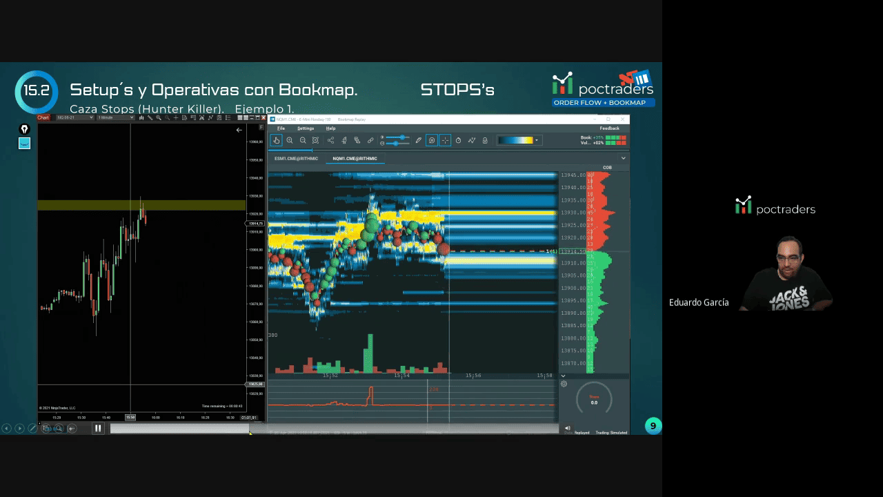Screen dimensions: 883x497
Task: Open the Settings menu in Bookmap
Action: [x=305, y=128]
